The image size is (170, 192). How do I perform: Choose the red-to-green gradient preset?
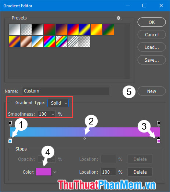(50, 30)
